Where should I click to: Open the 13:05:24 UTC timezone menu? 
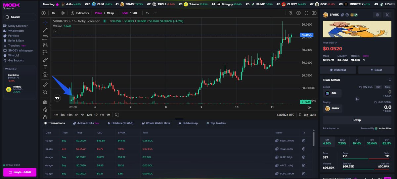pyautogui.click(x=286, y=115)
